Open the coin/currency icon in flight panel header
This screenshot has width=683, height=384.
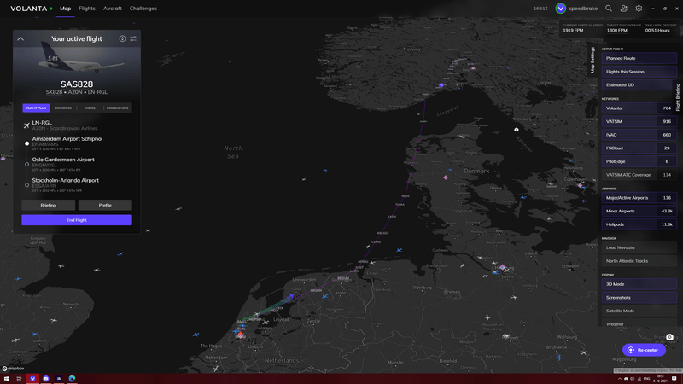122,38
